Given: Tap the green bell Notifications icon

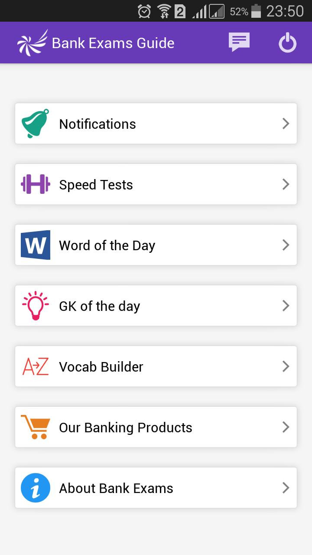Looking at the screenshot, I should (x=35, y=124).
